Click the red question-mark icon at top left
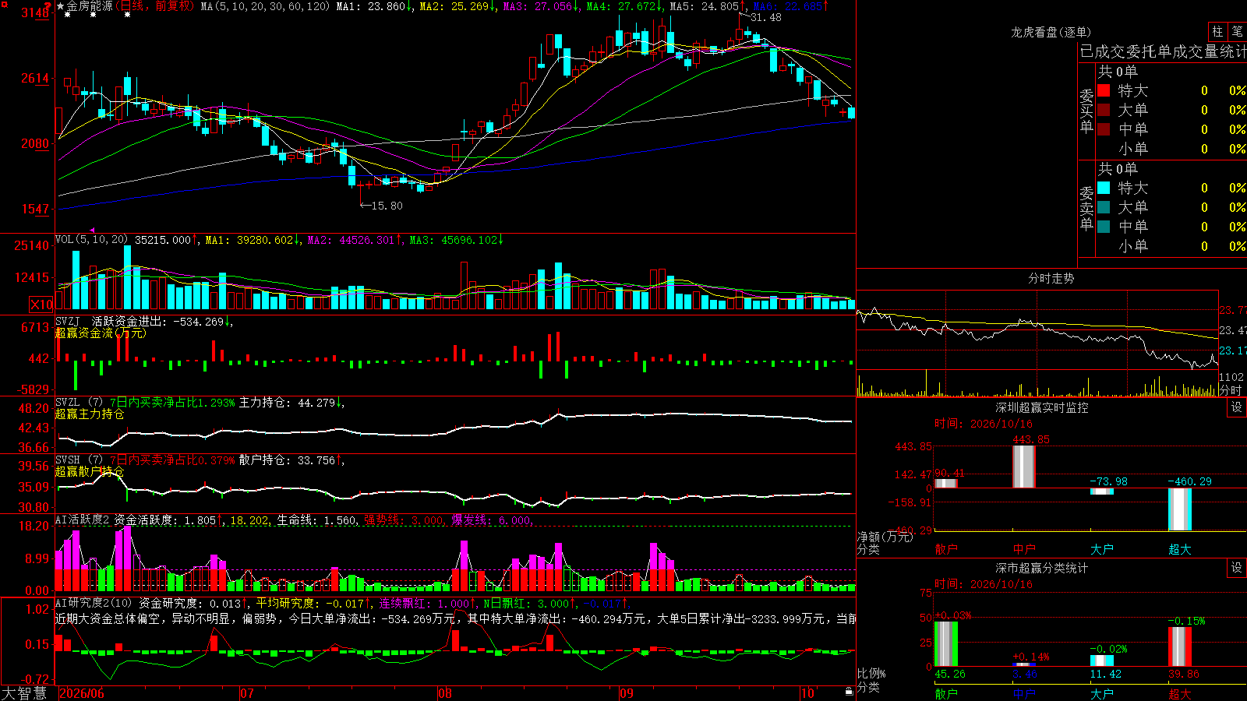Screen dimensions: 1247x701 (48, 5)
